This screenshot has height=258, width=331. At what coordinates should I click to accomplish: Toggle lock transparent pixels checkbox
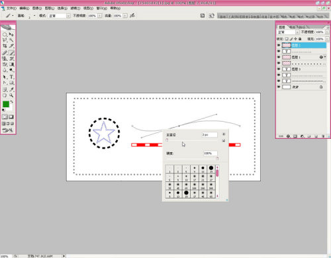(x=287, y=39)
